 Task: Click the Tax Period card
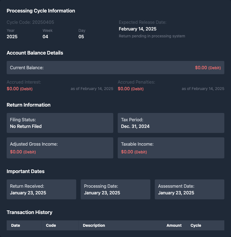point(171,123)
